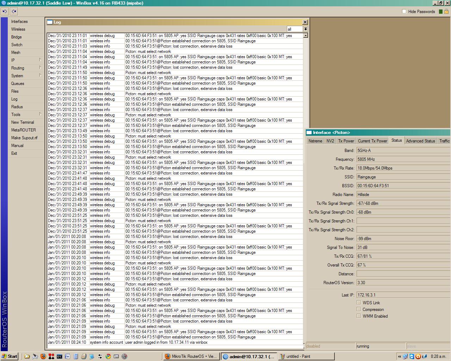The height and width of the screenshot is (361, 451).
Task: Open the calculator icon in quick launch
Action: [x=76, y=356]
